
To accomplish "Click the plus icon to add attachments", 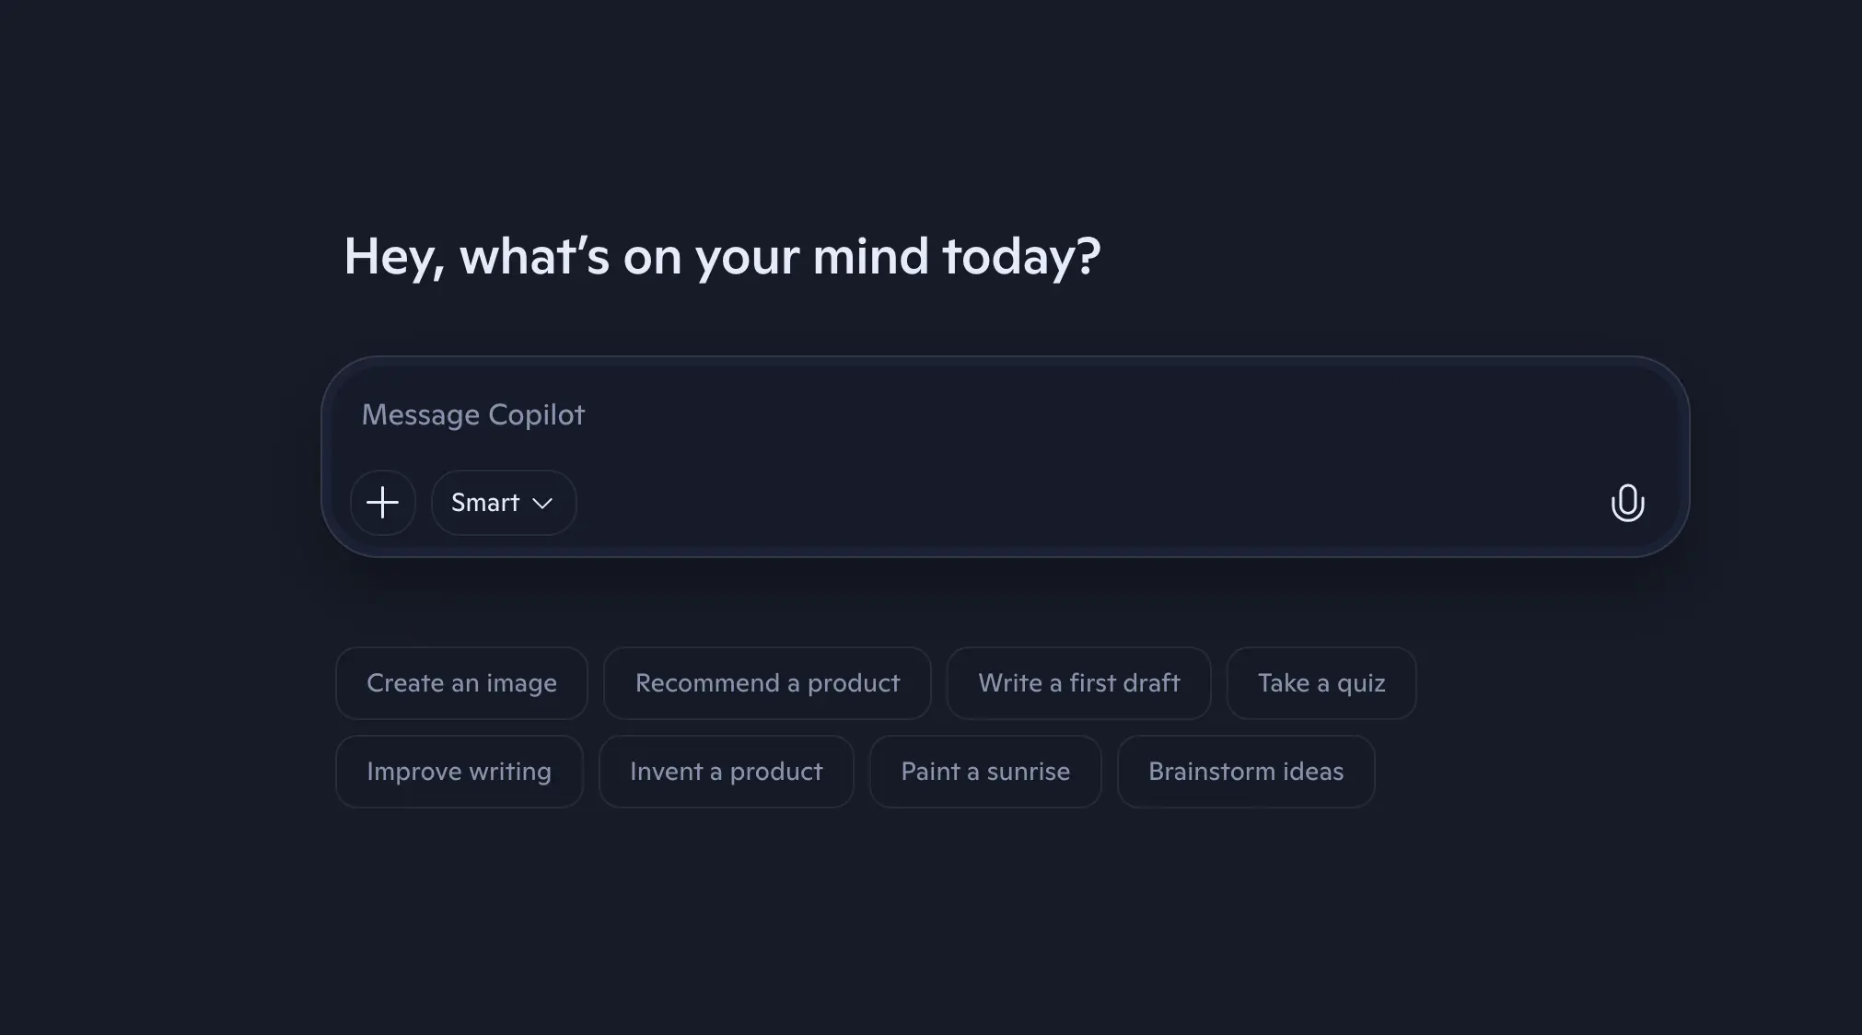I will 382,503.
